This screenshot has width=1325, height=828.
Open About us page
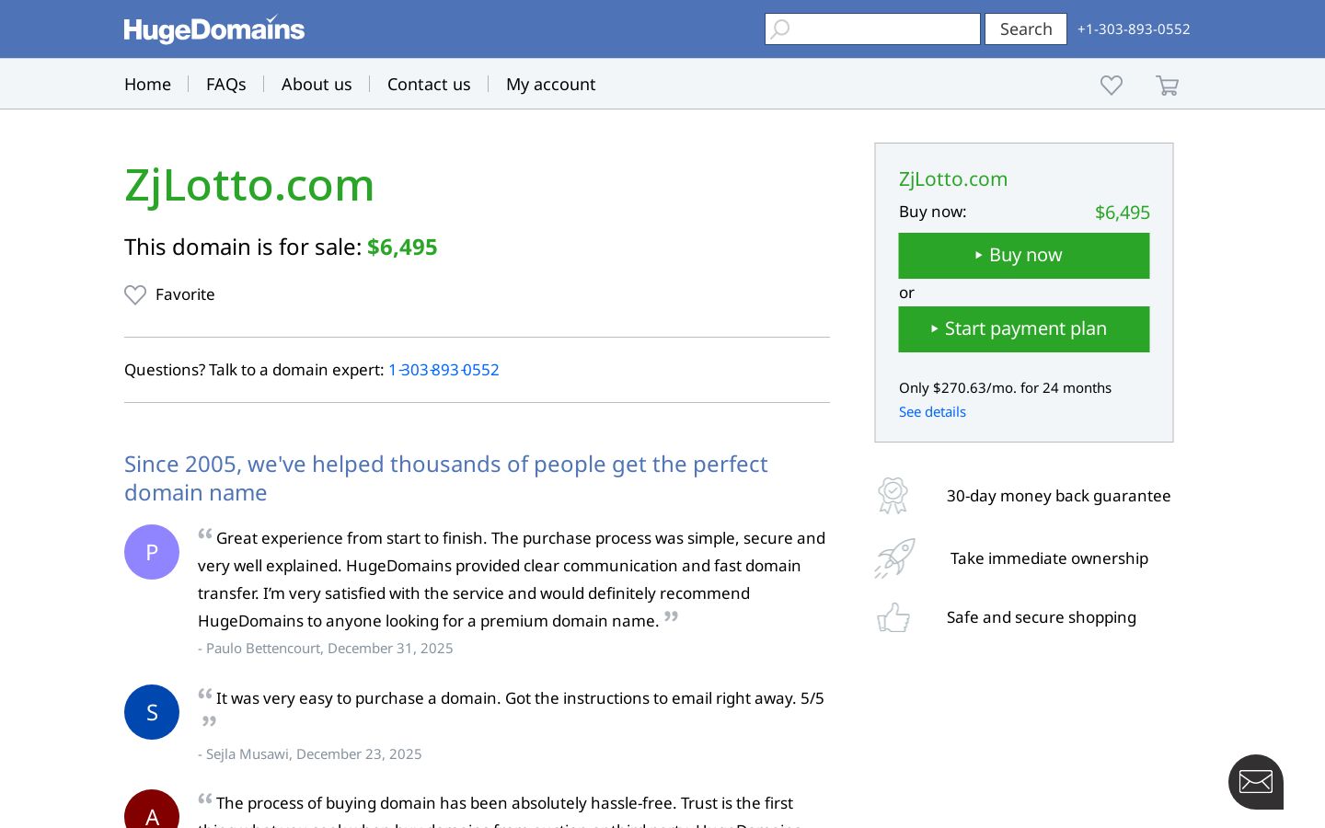[317, 84]
